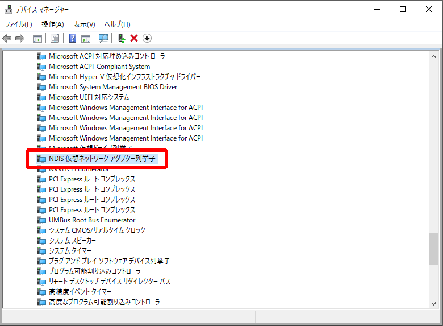Open the ヘルプ(H) menu

click(x=118, y=24)
